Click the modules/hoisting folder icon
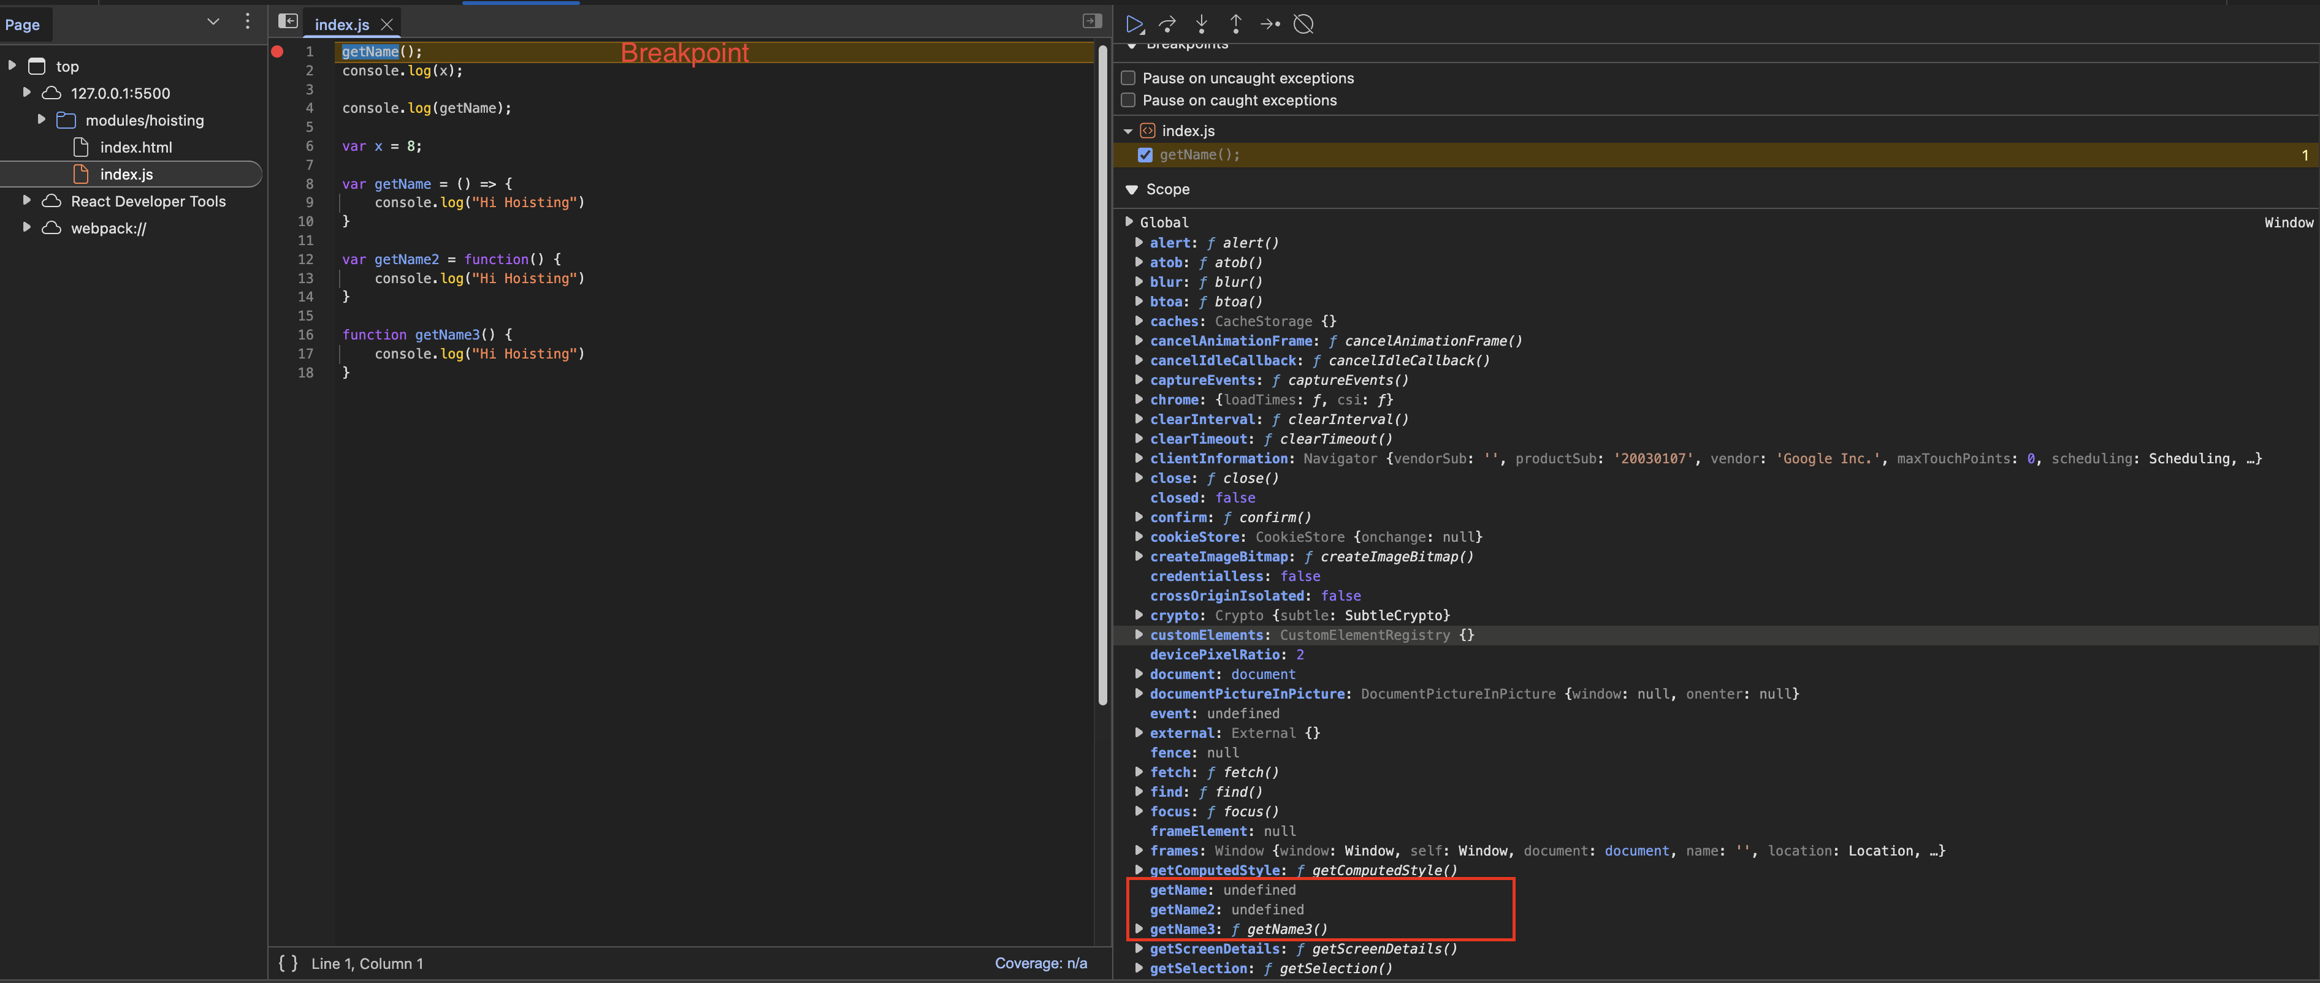The image size is (2320, 983). tap(67, 120)
